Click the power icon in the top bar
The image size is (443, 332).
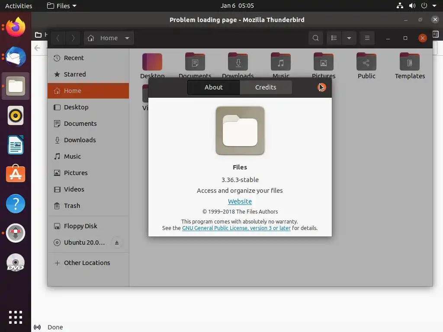pyautogui.click(x=424, y=6)
